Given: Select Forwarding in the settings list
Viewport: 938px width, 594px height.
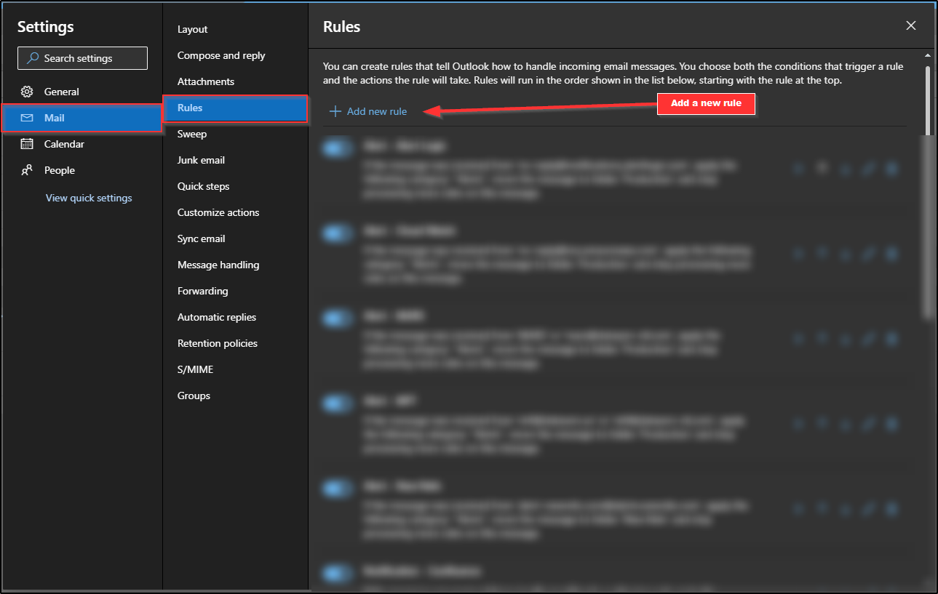Looking at the screenshot, I should 202,291.
